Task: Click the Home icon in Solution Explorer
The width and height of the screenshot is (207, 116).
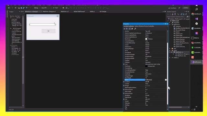Action: 172,14
